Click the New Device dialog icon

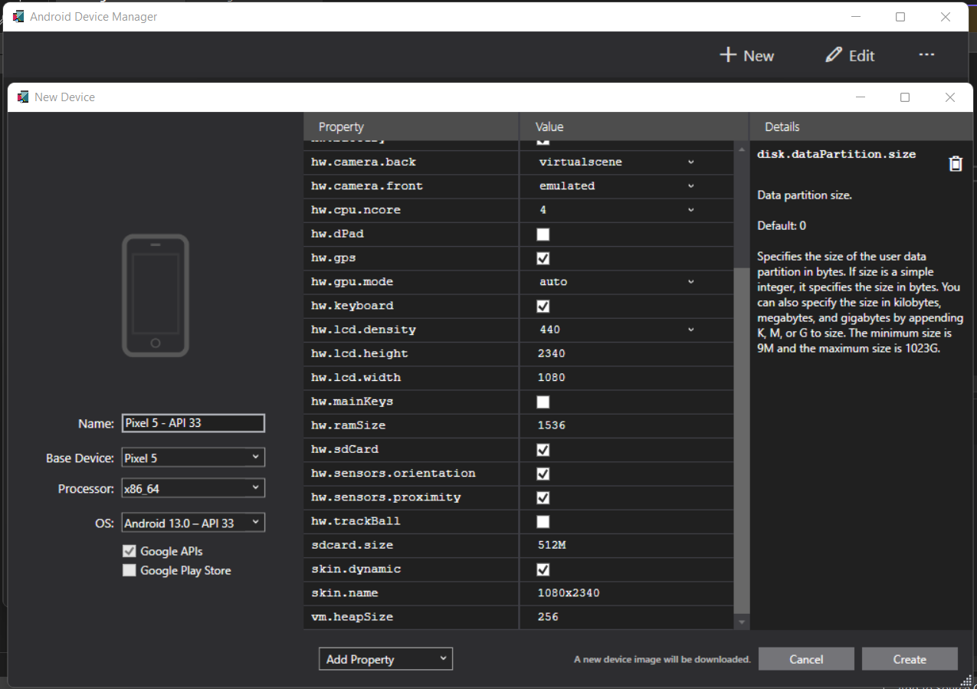[22, 97]
